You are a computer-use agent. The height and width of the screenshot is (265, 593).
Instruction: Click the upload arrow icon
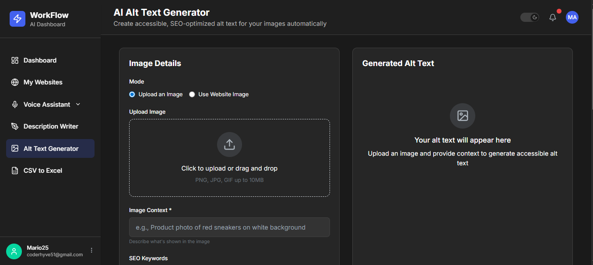[229, 144]
